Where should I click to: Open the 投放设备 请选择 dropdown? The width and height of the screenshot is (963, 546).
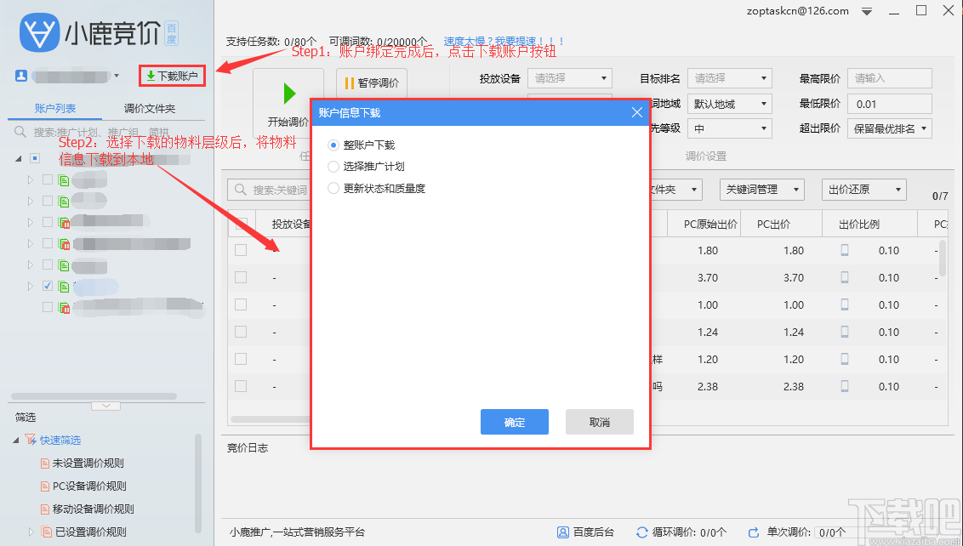tap(569, 77)
